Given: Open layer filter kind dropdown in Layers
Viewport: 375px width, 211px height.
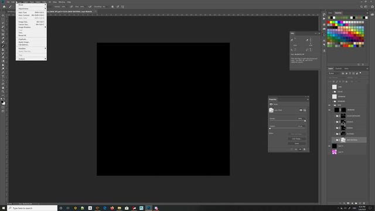Looking at the screenshot, I should click(335, 73).
